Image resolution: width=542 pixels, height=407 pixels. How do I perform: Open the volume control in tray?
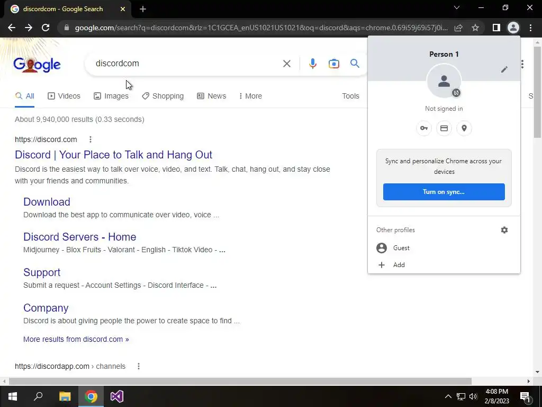(x=473, y=396)
